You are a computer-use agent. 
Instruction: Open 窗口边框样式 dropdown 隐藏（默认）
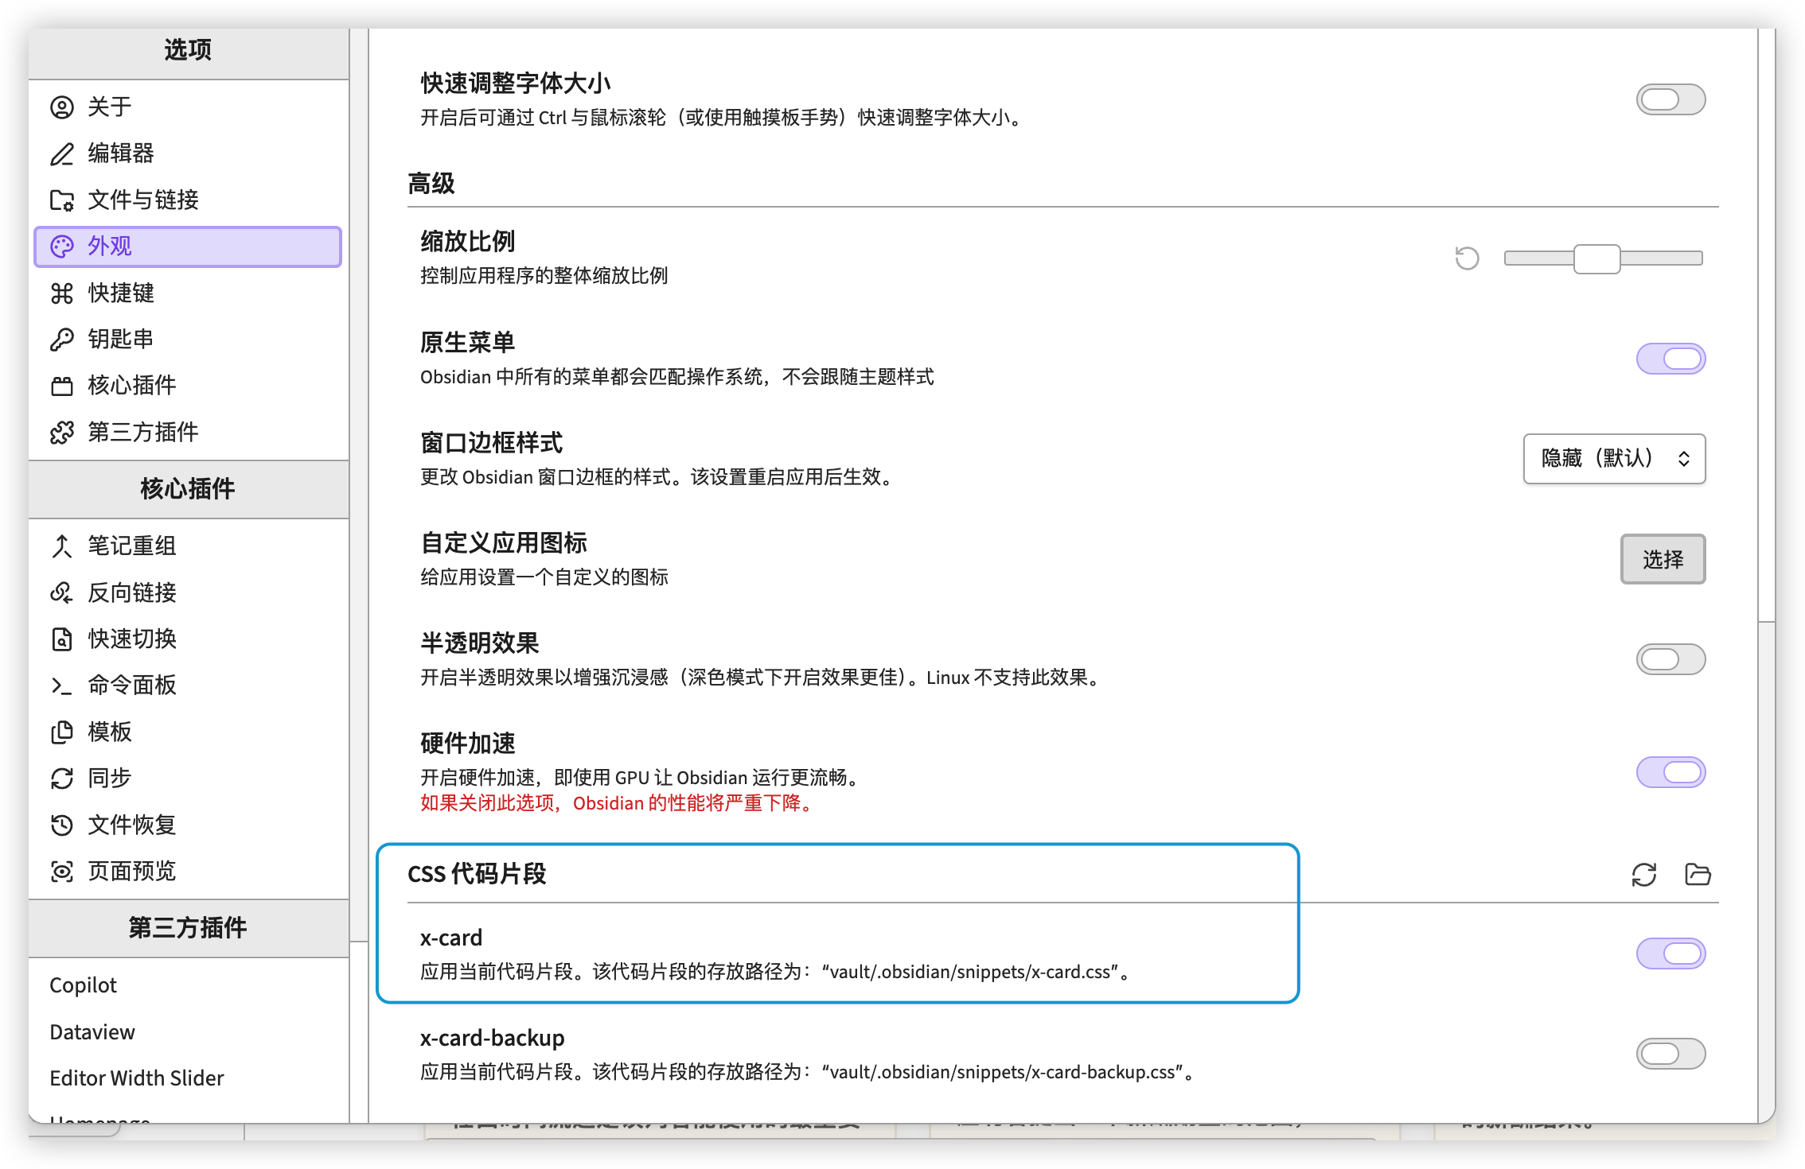coord(1613,459)
